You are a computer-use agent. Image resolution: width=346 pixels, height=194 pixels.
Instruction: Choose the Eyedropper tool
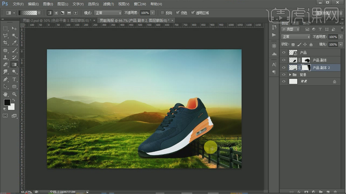pyautogui.click(x=14, y=43)
